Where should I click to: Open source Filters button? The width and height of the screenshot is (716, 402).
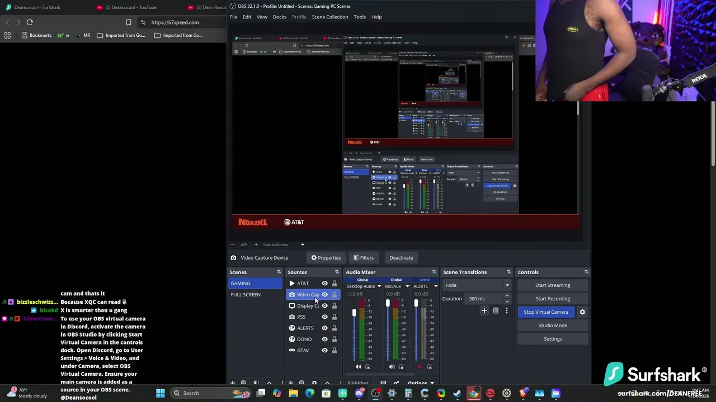click(x=364, y=258)
